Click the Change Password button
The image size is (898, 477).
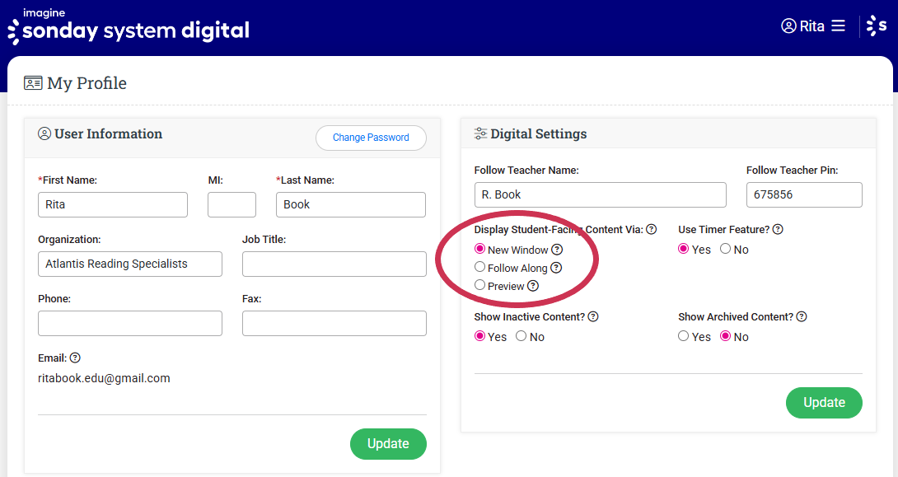(371, 138)
